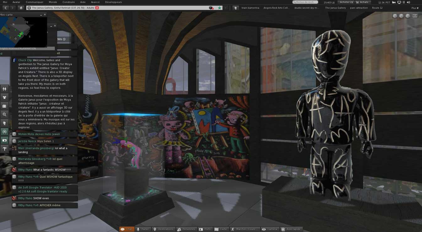Click the home button in navigation bar
This screenshot has height=232, width=422.
21,8
